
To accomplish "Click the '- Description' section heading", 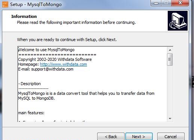I will pyautogui.click(x=30, y=84).
